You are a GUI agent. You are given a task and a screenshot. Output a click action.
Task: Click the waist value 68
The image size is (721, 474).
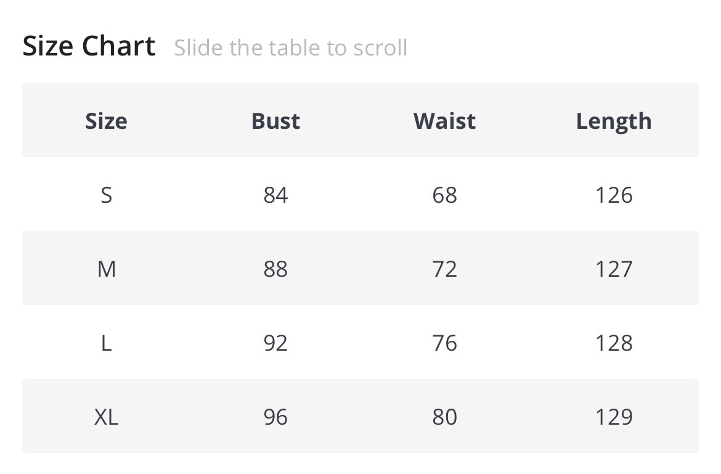444,195
